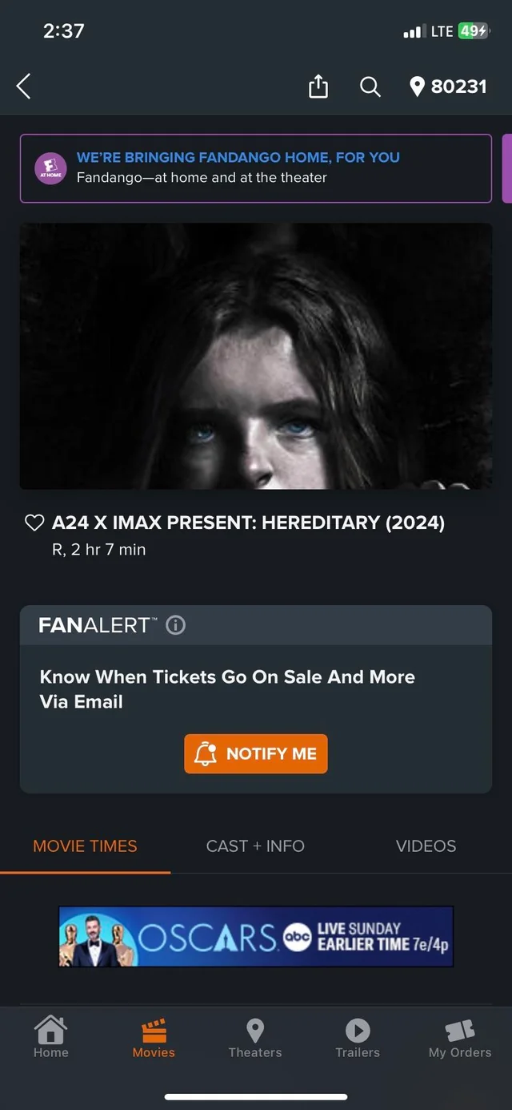Switch to Cast + Info tab

click(255, 846)
